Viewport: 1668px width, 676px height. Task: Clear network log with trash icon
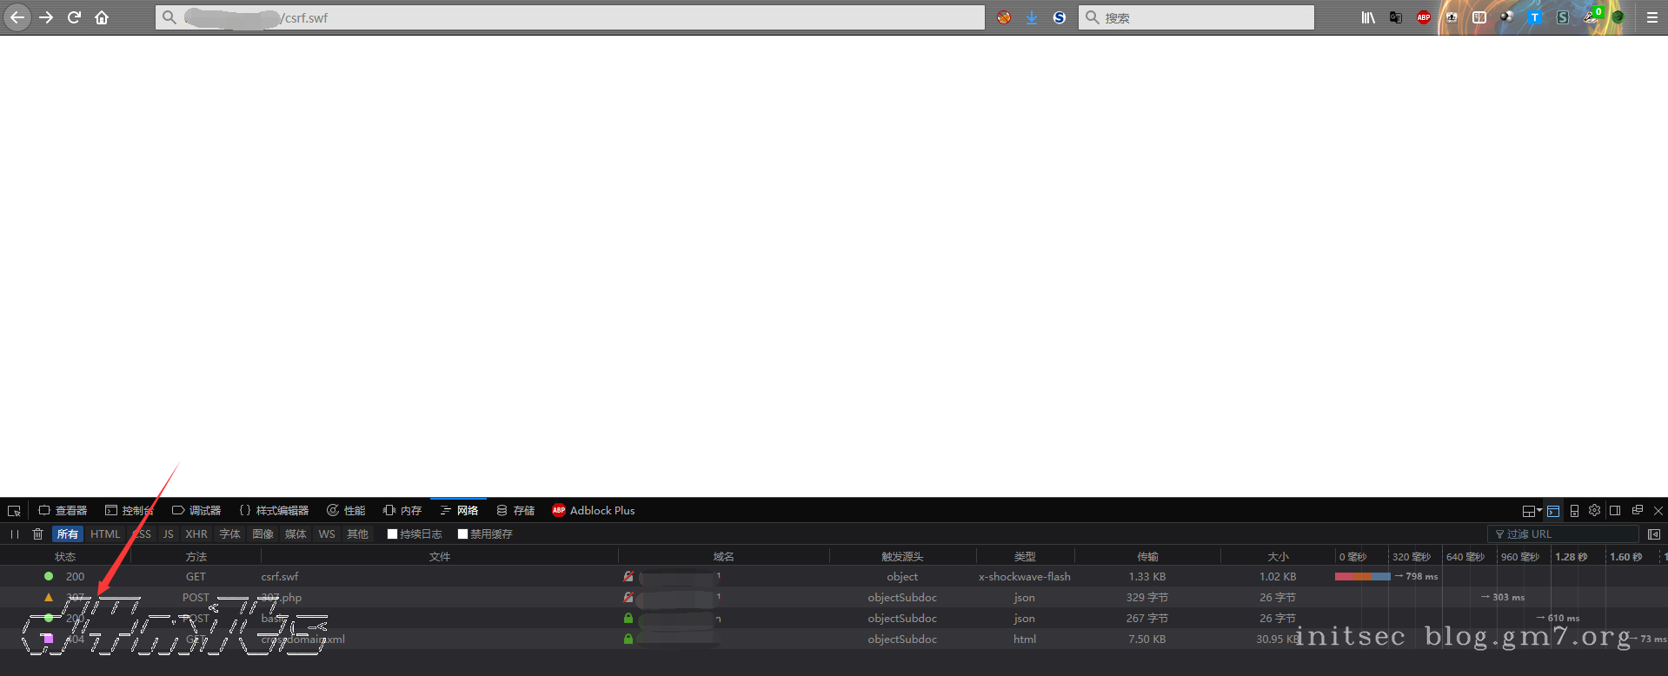pos(37,534)
